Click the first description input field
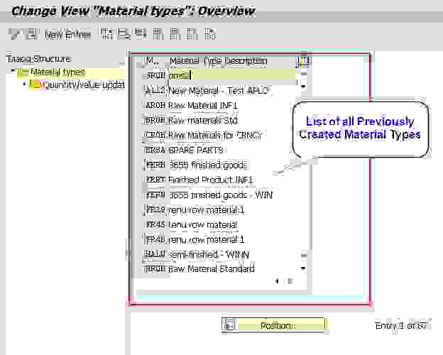Viewport: 443px width, 355px height. tap(231, 75)
